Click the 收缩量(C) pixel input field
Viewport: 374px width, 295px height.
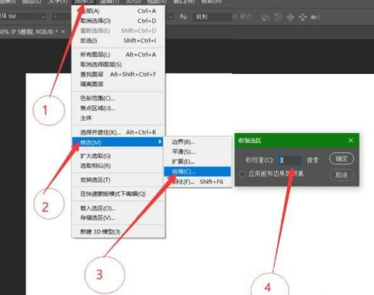289,161
